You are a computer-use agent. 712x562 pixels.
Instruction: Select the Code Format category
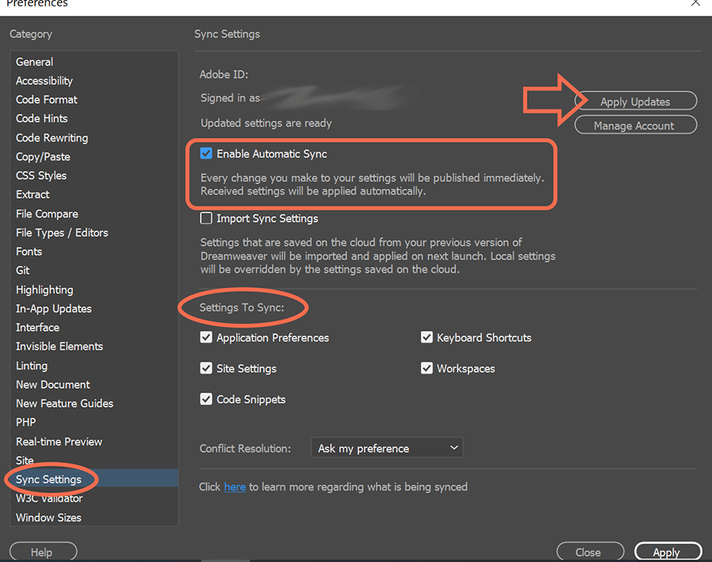pos(46,99)
